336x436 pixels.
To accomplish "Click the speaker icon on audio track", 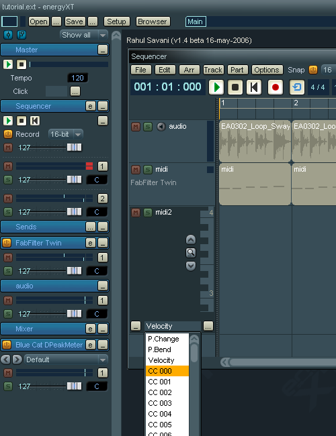I will click(161, 127).
